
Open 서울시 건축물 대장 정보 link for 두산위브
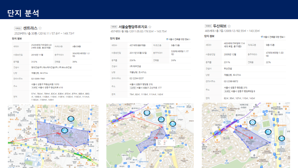(x=273, y=37)
